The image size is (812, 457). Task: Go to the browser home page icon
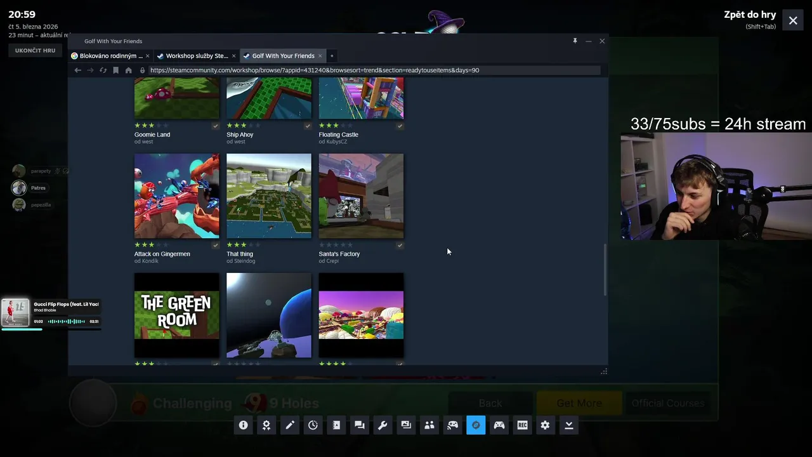click(128, 70)
